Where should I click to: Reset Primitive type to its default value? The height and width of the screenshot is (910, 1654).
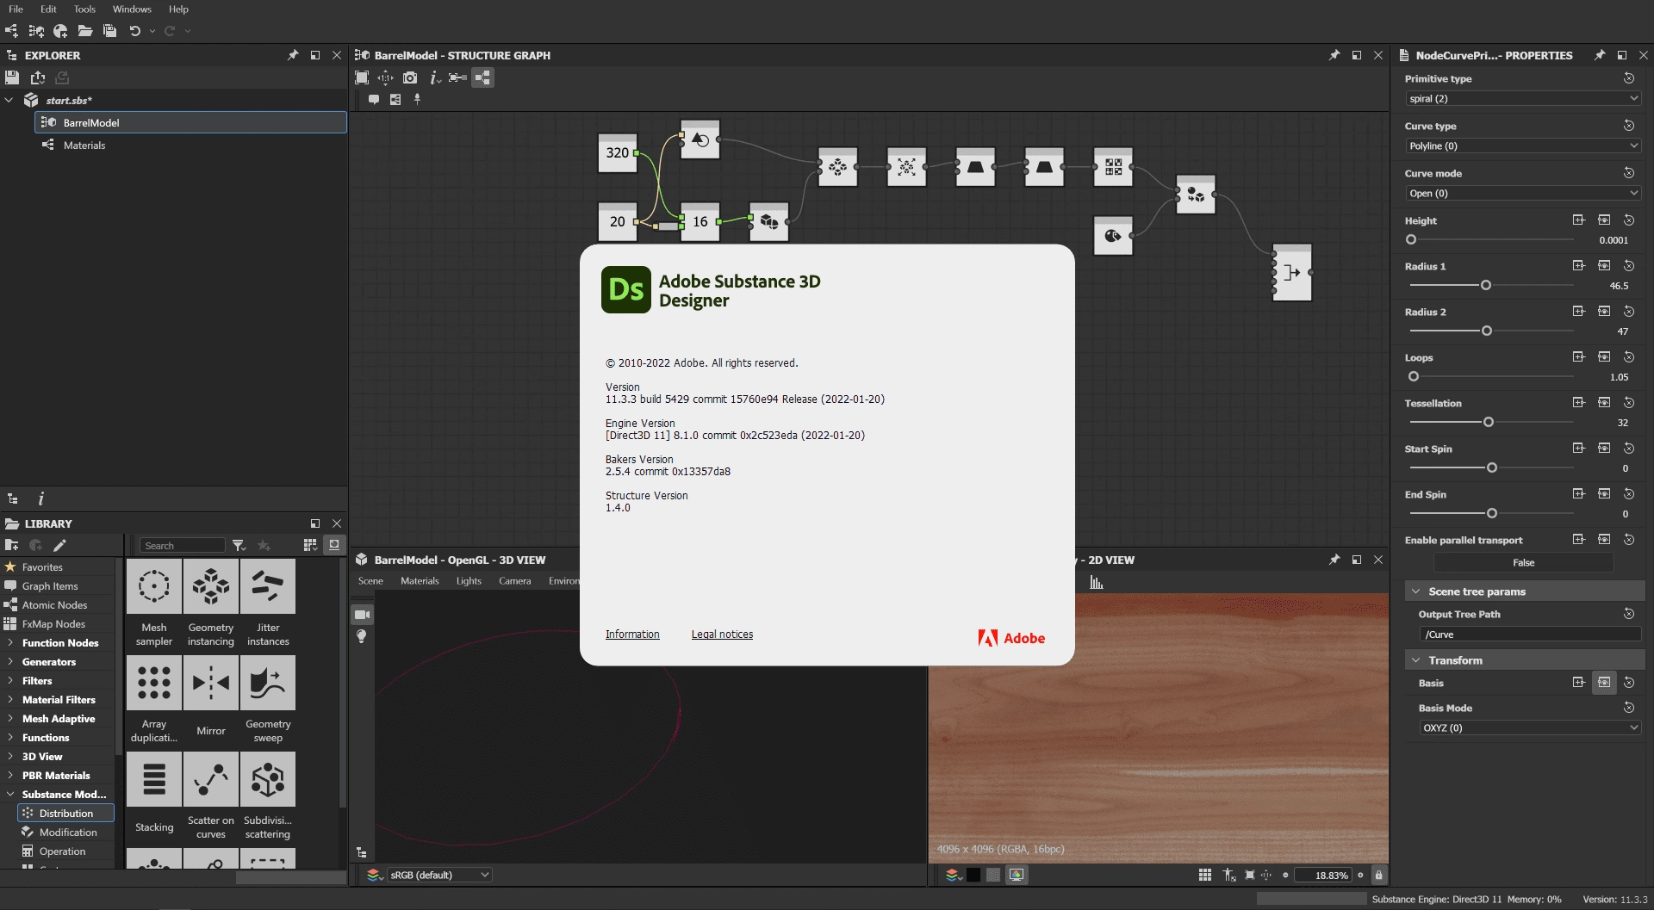(x=1629, y=78)
